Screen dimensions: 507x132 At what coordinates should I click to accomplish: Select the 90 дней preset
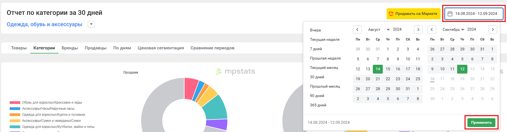(317, 96)
